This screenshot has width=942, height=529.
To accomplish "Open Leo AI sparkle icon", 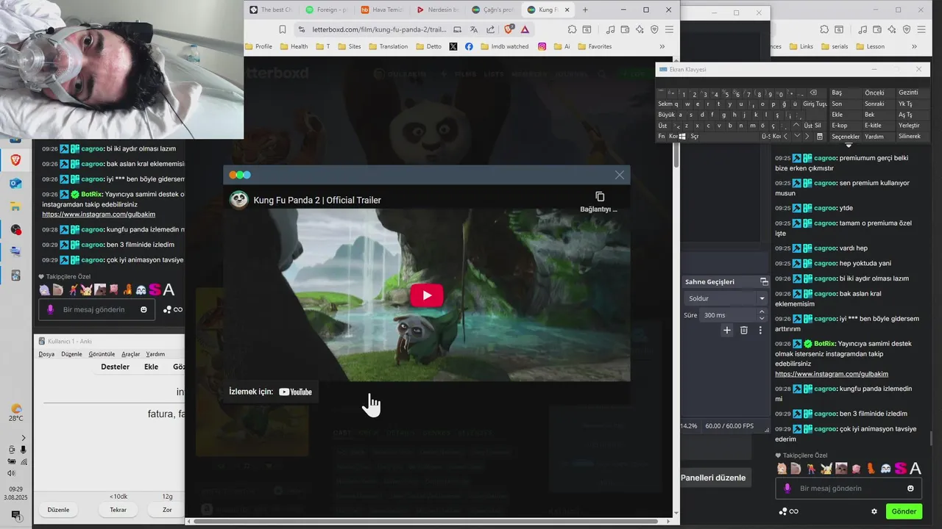I will tap(640, 29).
